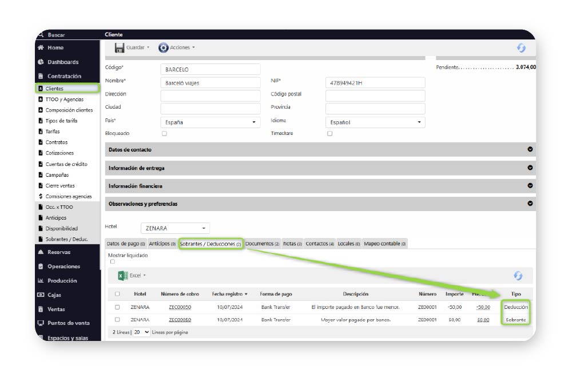Select Clientes in the sidebar menu
Image resolution: width=572 pixels, height=385 pixels.
pyautogui.click(x=54, y=89)
